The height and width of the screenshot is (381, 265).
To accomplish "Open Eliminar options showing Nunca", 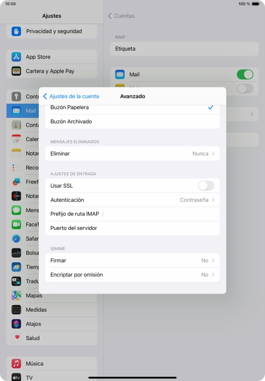I will tap(132, 153).
